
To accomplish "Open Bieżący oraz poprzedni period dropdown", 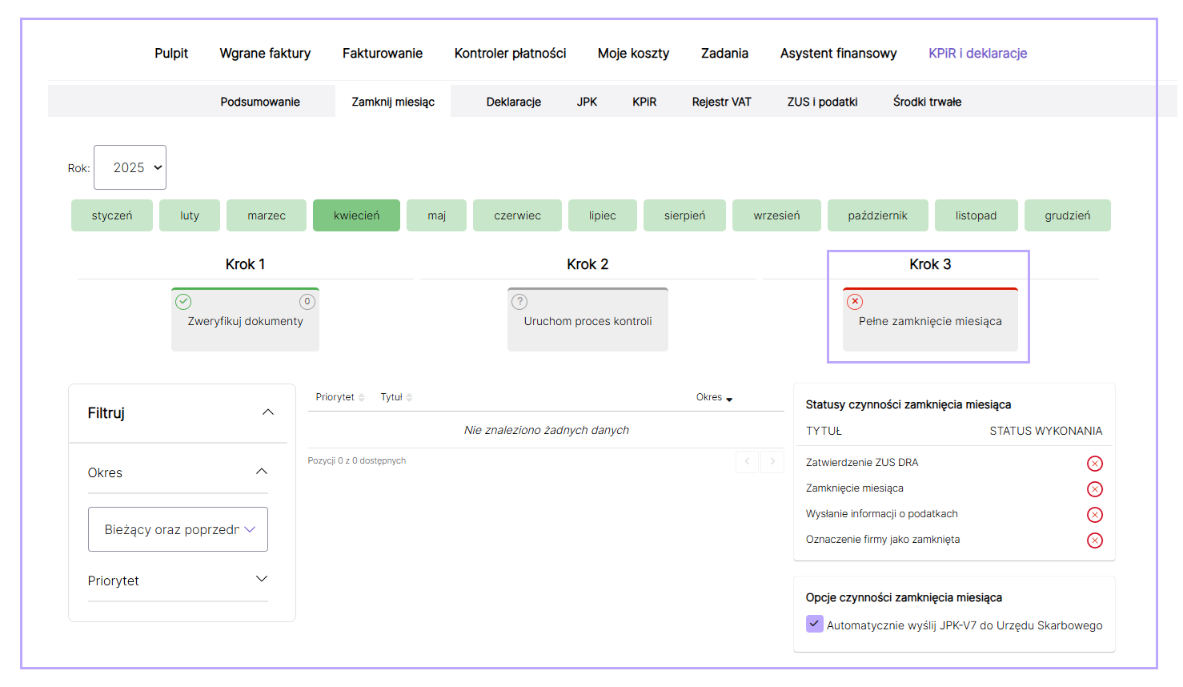I will pos(178,529).
